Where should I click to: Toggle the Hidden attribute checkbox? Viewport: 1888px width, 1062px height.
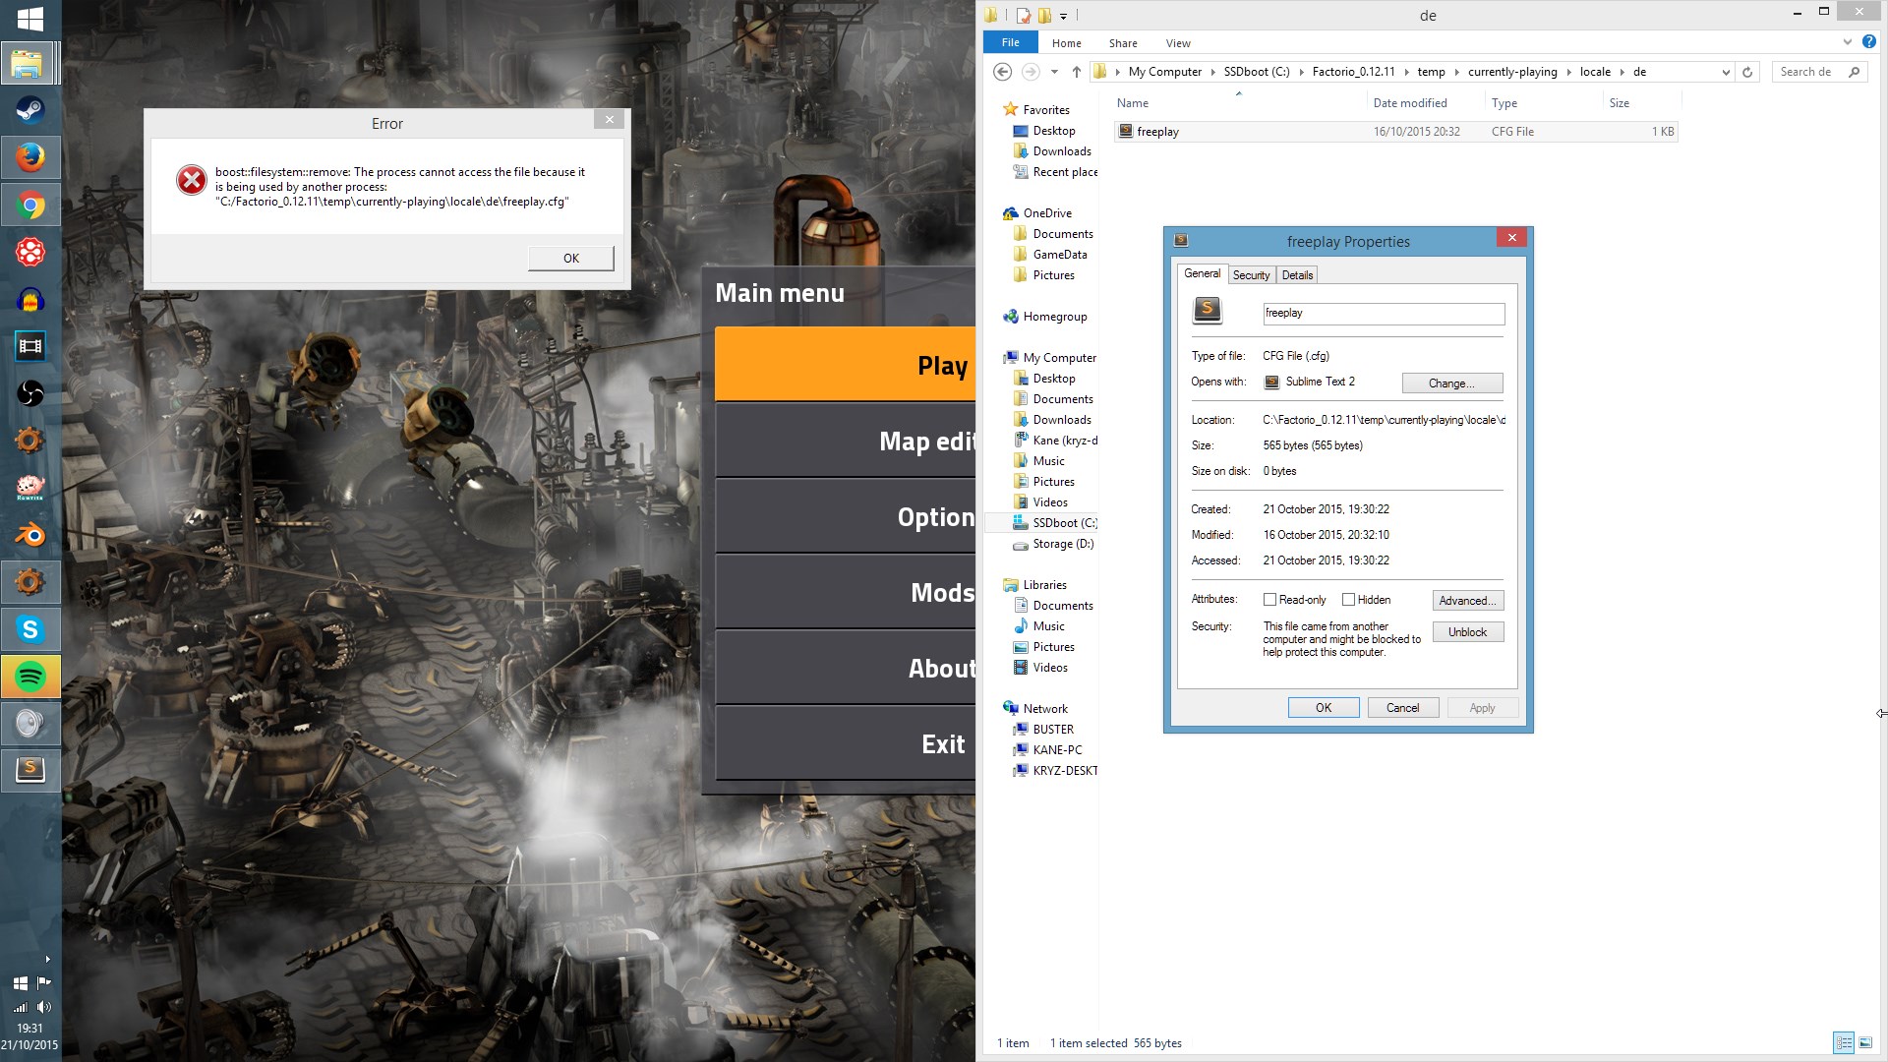1348,600
